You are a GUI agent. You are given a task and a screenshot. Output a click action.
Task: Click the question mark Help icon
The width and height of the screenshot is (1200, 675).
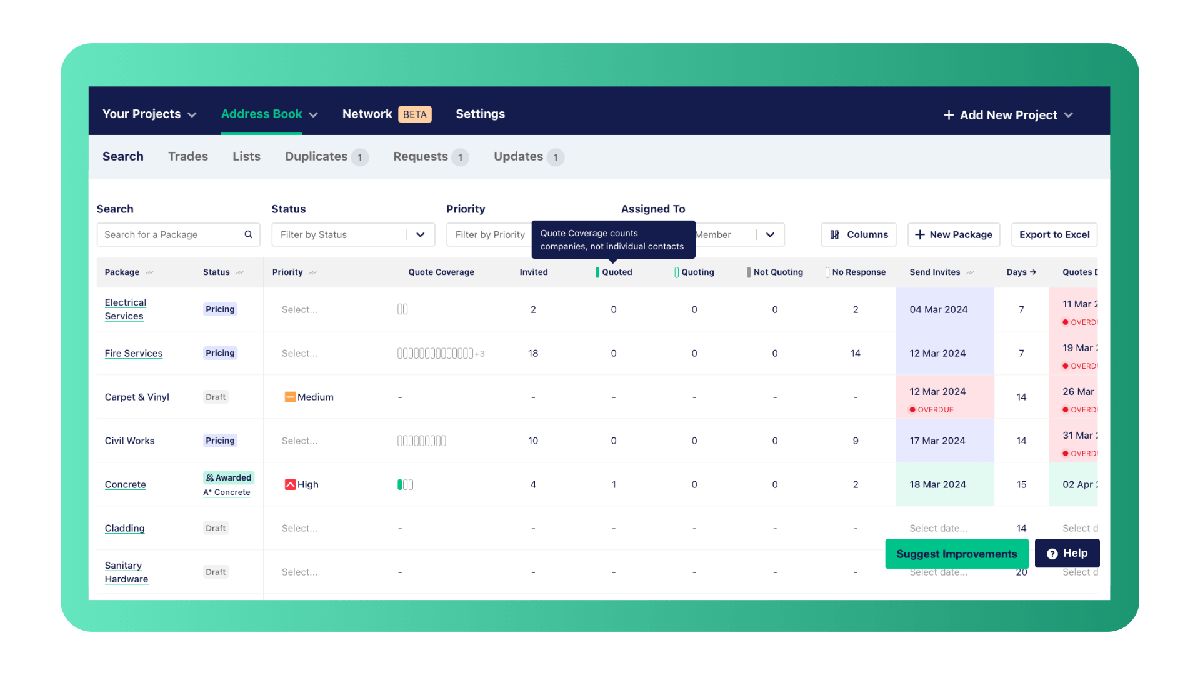pos(1052,554)
